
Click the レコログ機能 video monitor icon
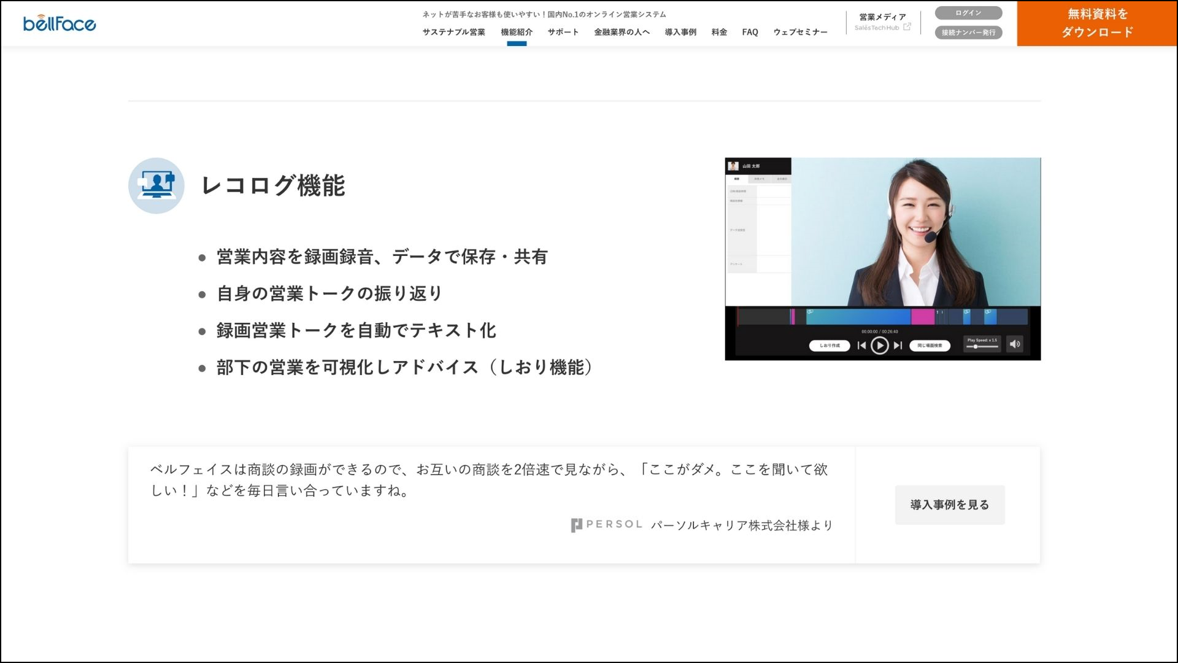tap(156, 185)
